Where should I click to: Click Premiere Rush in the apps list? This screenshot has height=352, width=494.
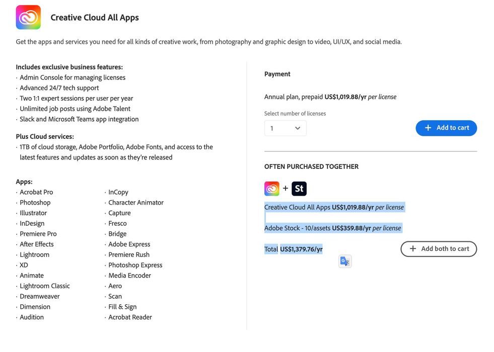(x=129, y=254)
